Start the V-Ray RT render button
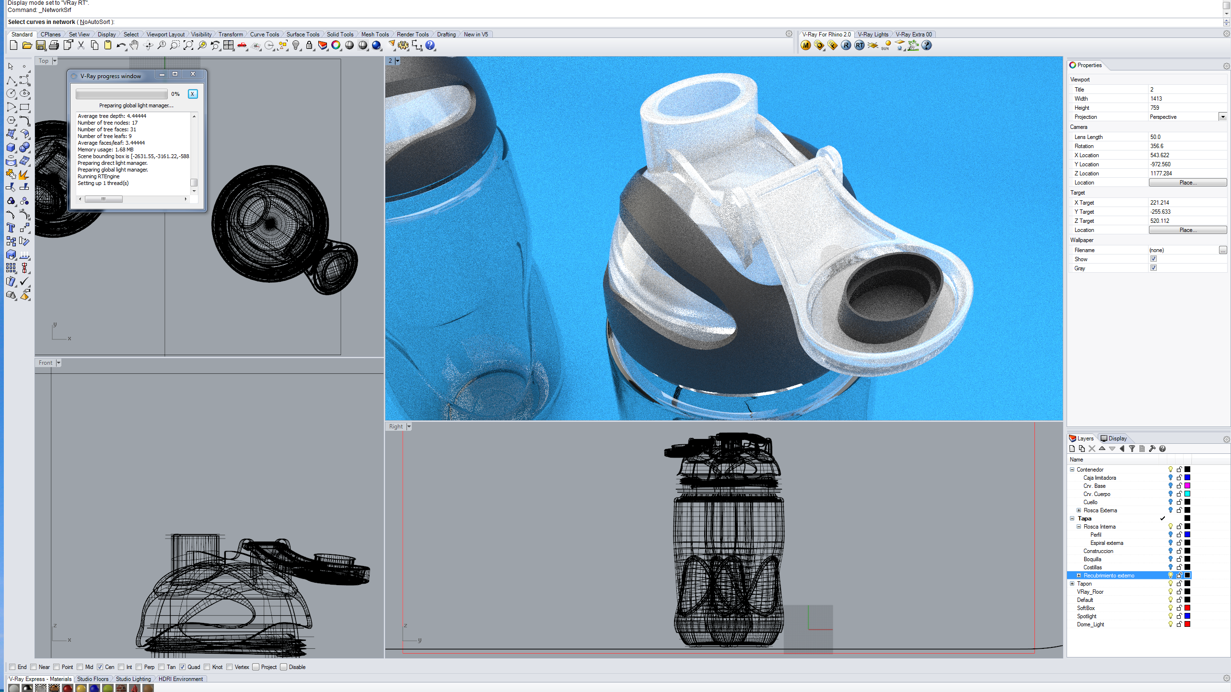1231x692 pixels. (x=859, y=46)
